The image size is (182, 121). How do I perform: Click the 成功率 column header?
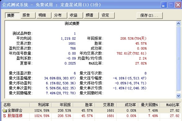[127, 105]
